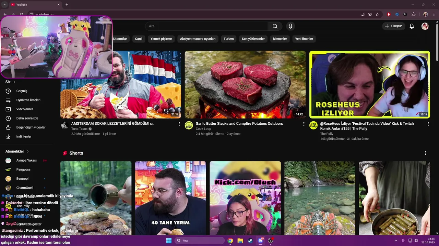Viewport: 439px width, 246px height.
Task: Open the Garlic Butter Steaks video thumbnail
Action: point(245,85)
